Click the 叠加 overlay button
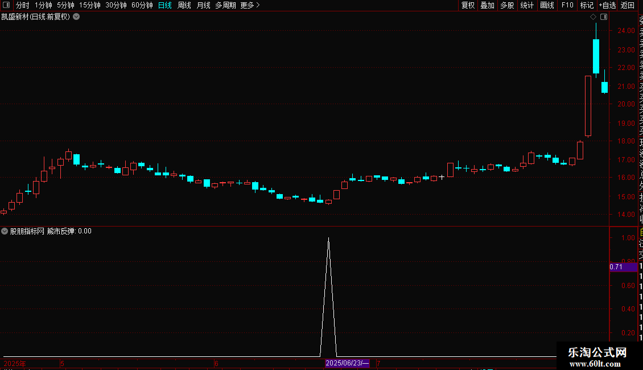Viewport: 643px width, 370px height. pyautogui.click(x=488, y=5)
